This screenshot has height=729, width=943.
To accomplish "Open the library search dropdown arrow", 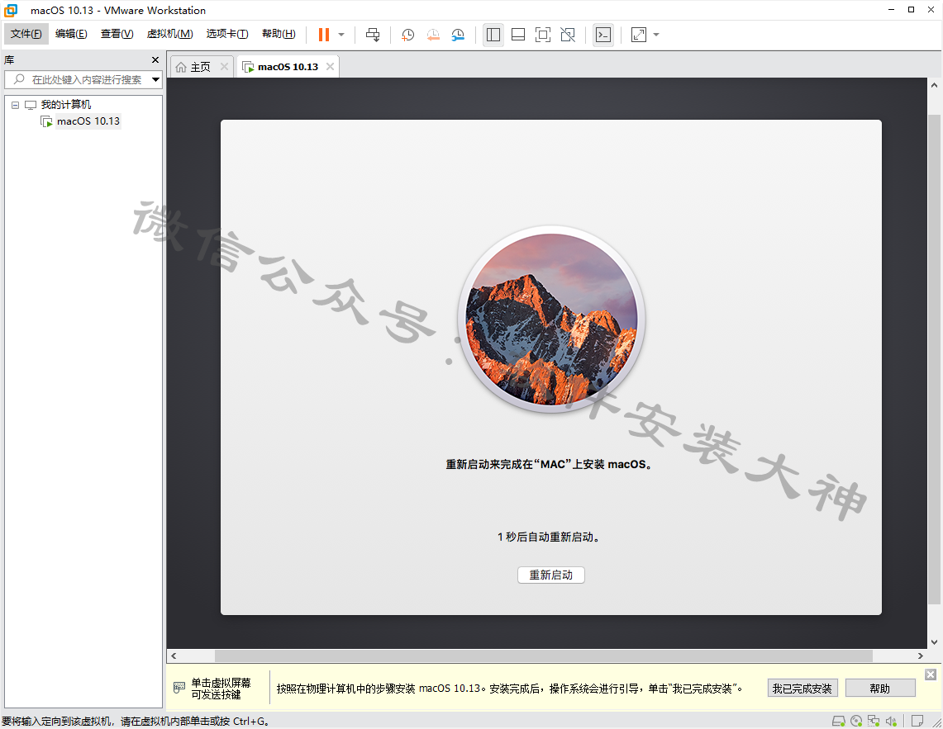I will pyautogui.click(x=155, y=79).
